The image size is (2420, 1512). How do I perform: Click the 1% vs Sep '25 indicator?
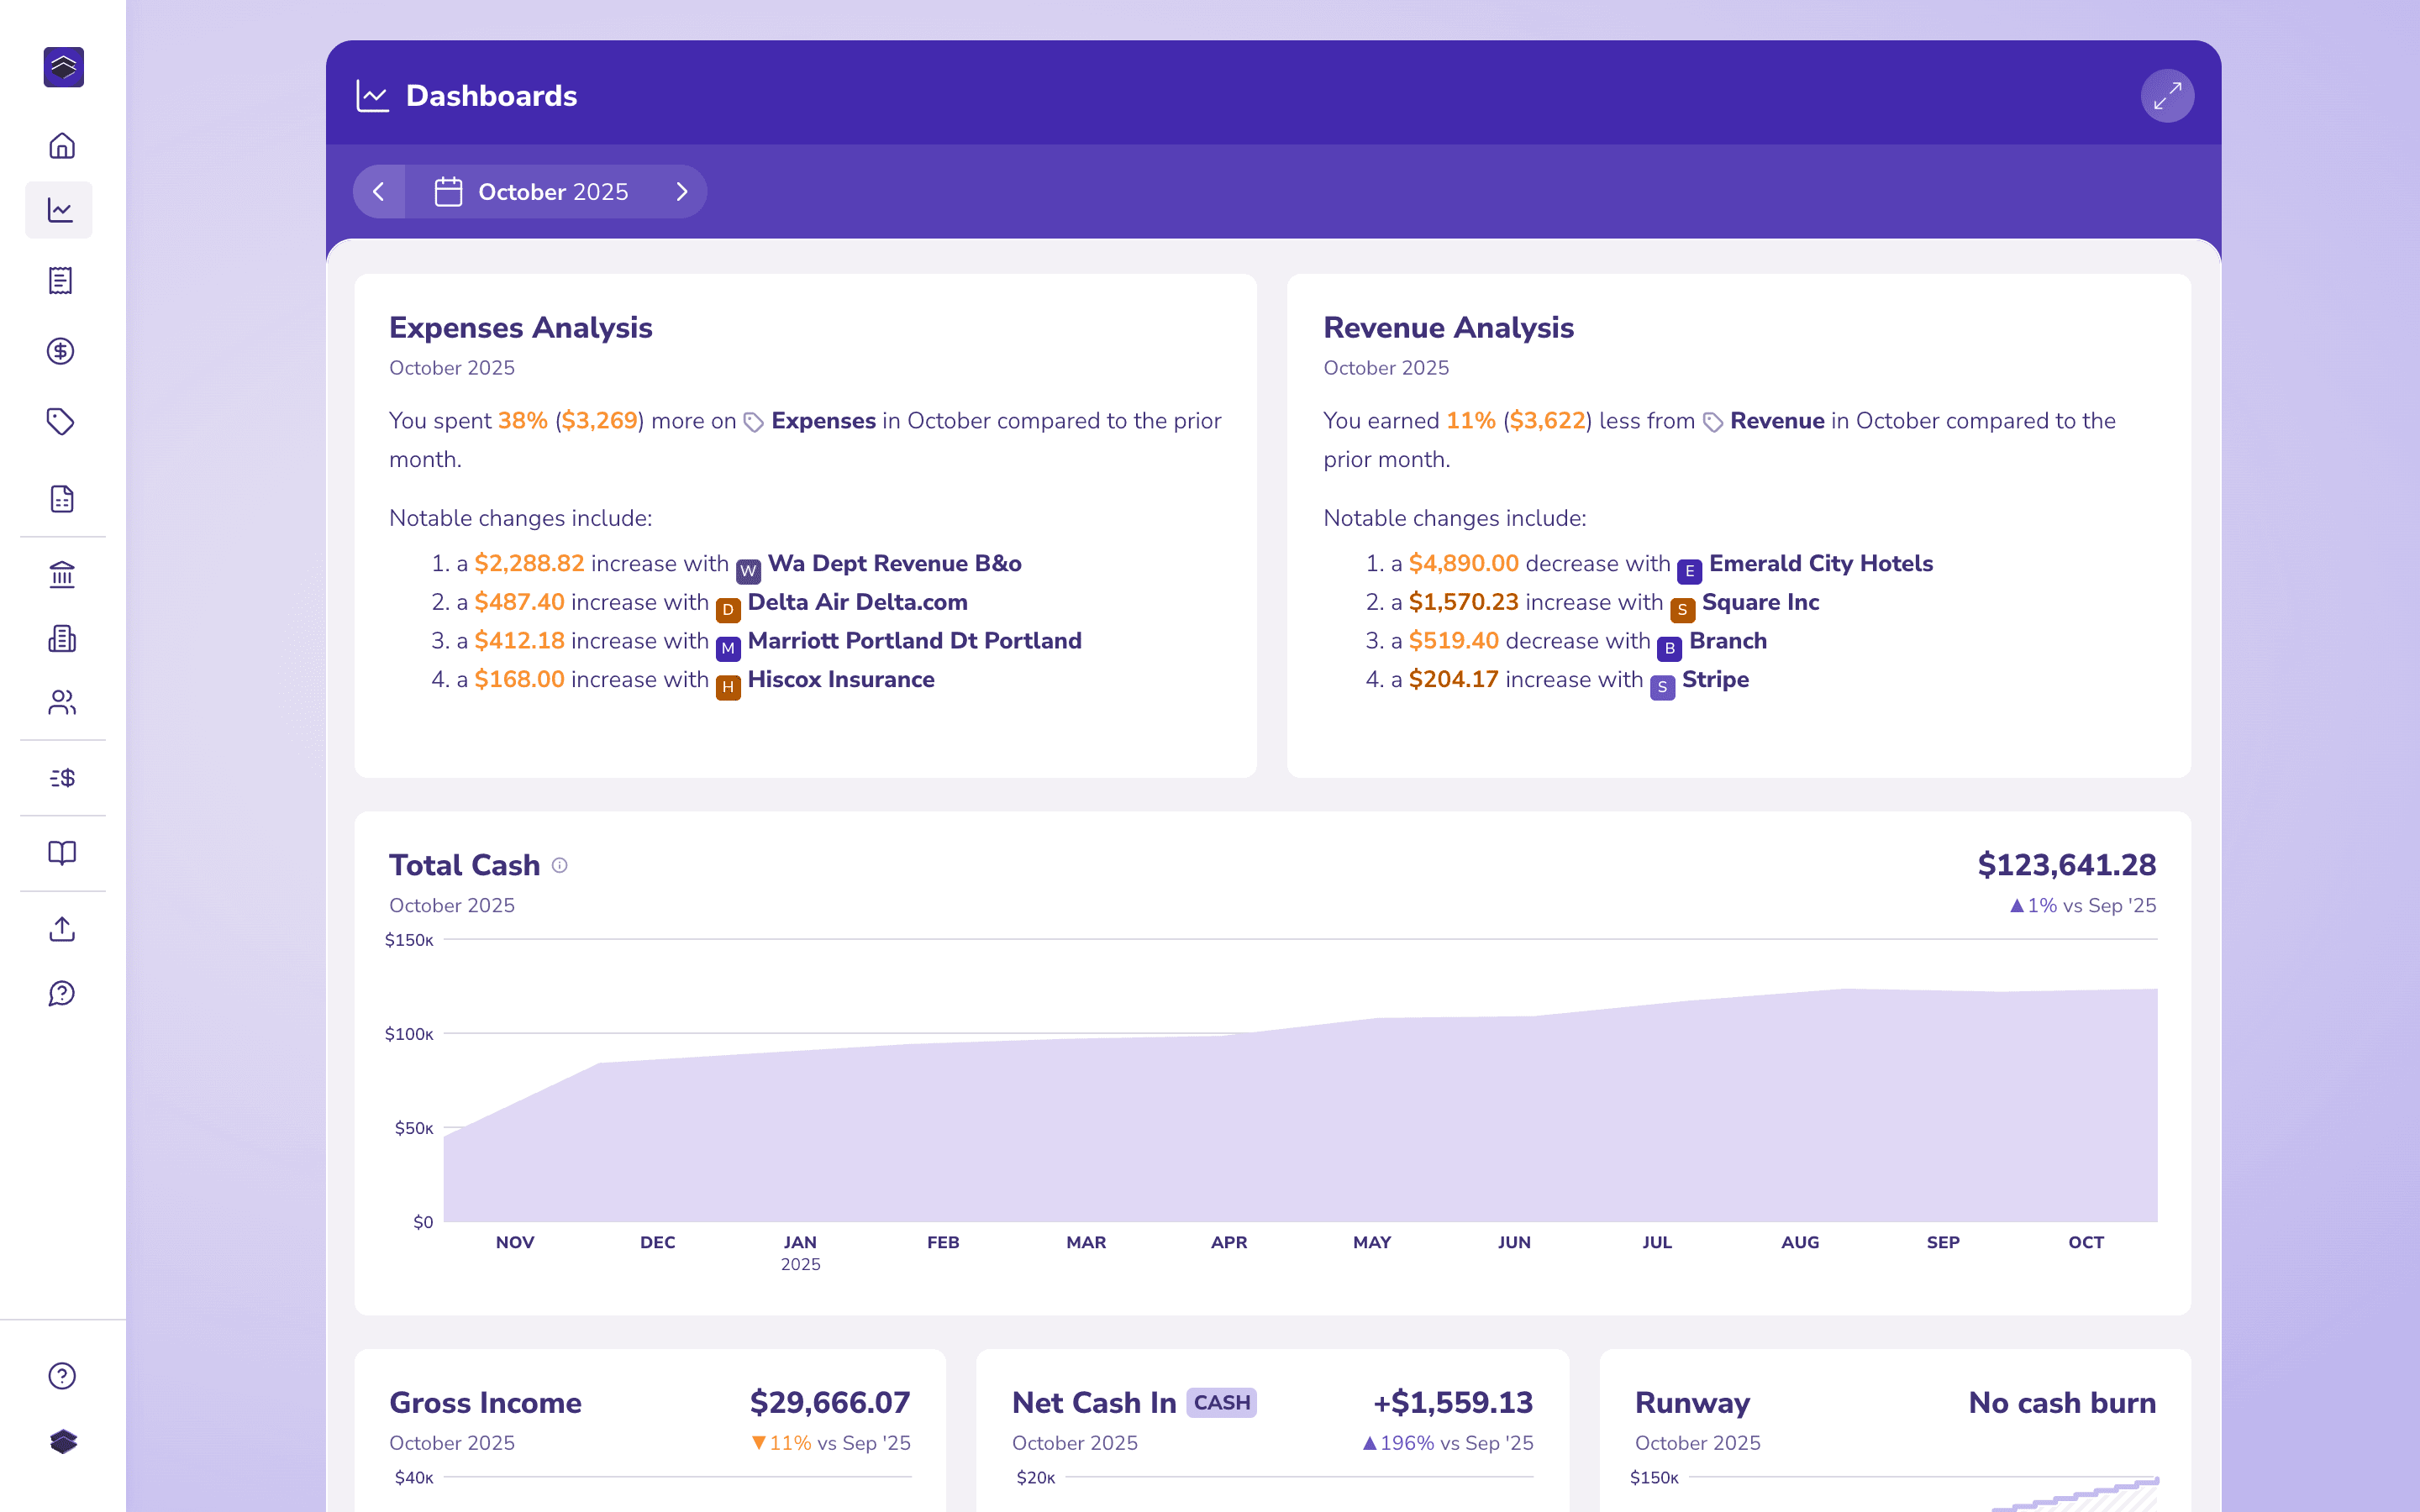(2083, 906)
